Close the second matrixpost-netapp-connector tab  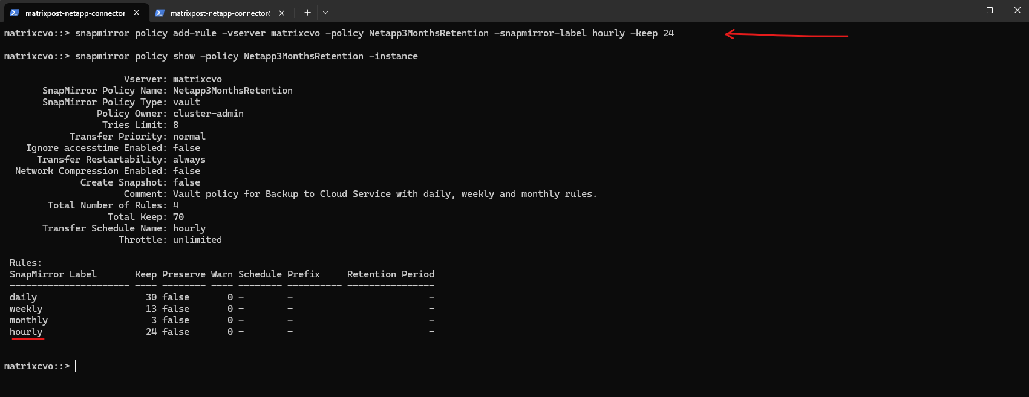(281, 13)
